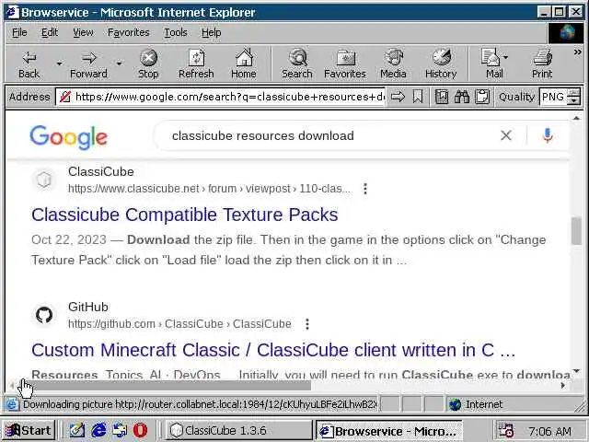This screenshot has width=589, height=442.
Task: Click the page vertical scroll up arrow
Action: pyautogui.click(x=576, y=118)
